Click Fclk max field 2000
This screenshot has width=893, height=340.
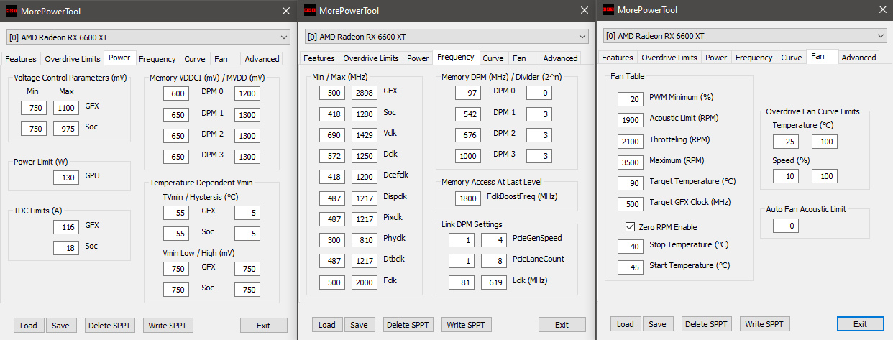(365, 282)
